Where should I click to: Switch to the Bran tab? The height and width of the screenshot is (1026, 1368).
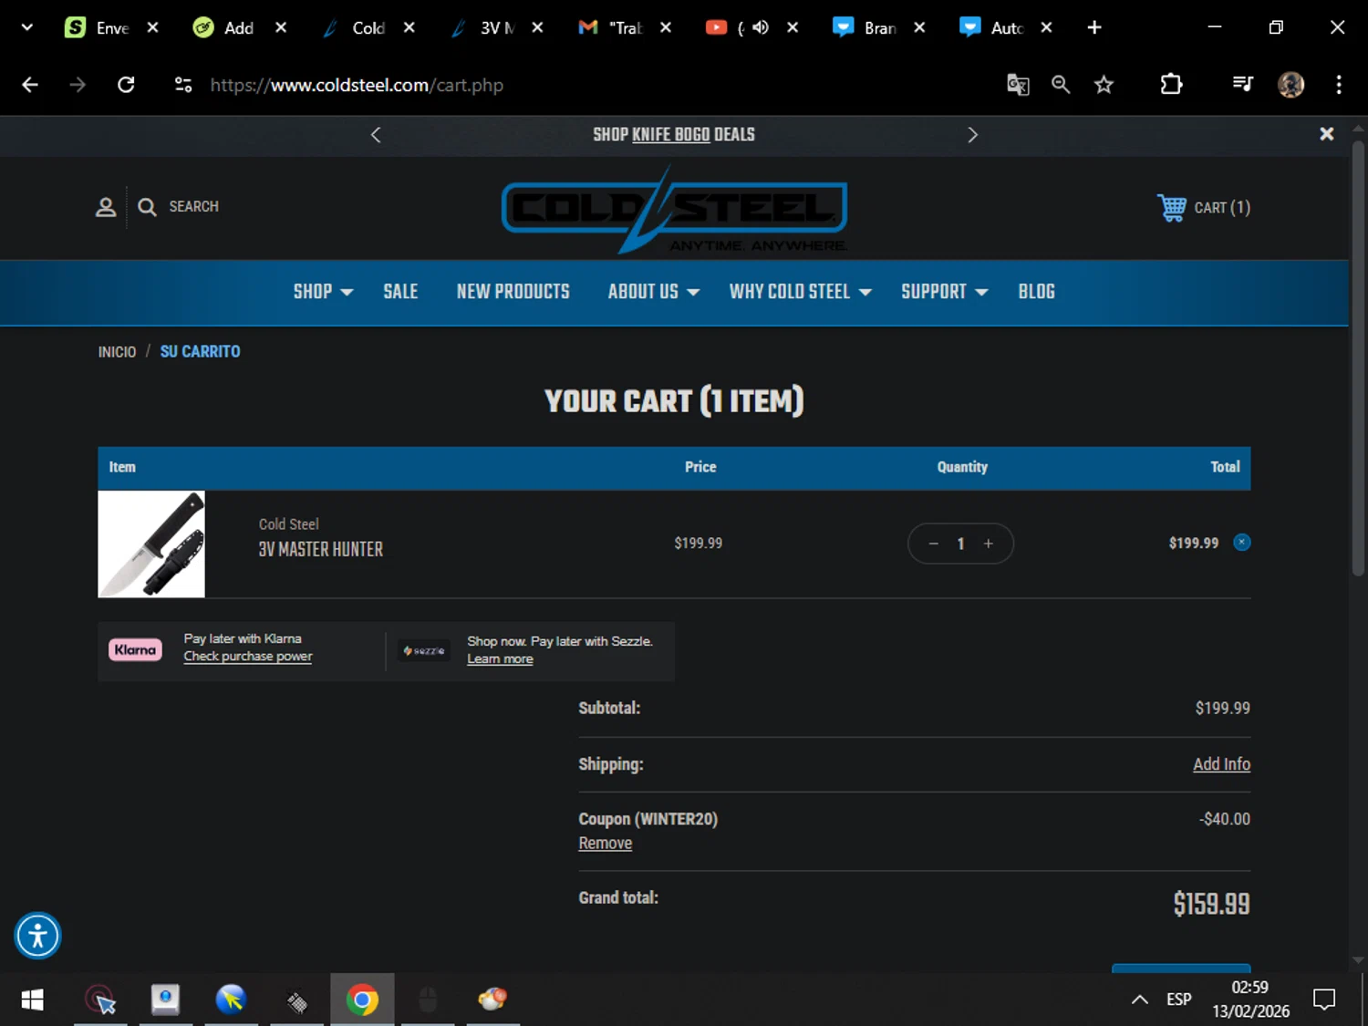(x=866, y=27)
